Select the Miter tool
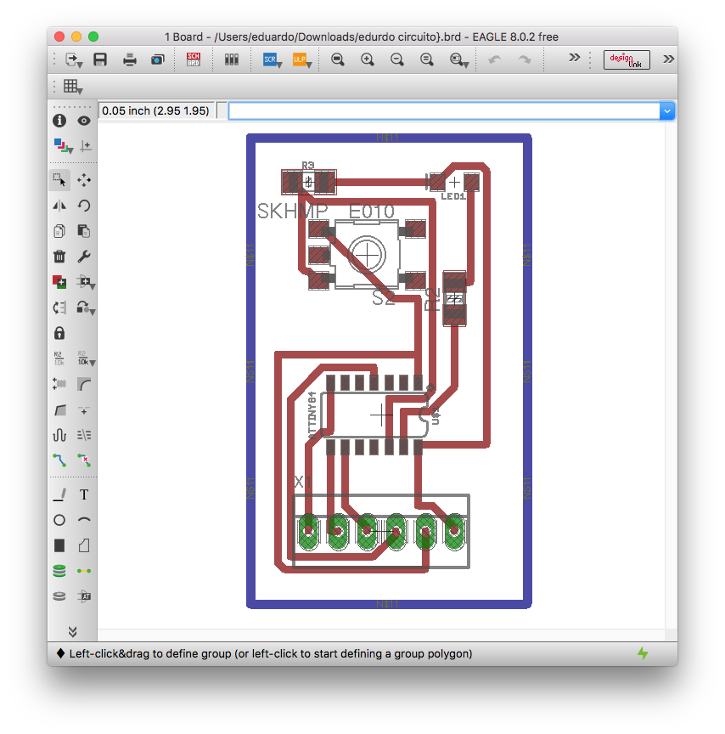Image resolution: width=725 pixels, height=734 pixels. [84, 384]
